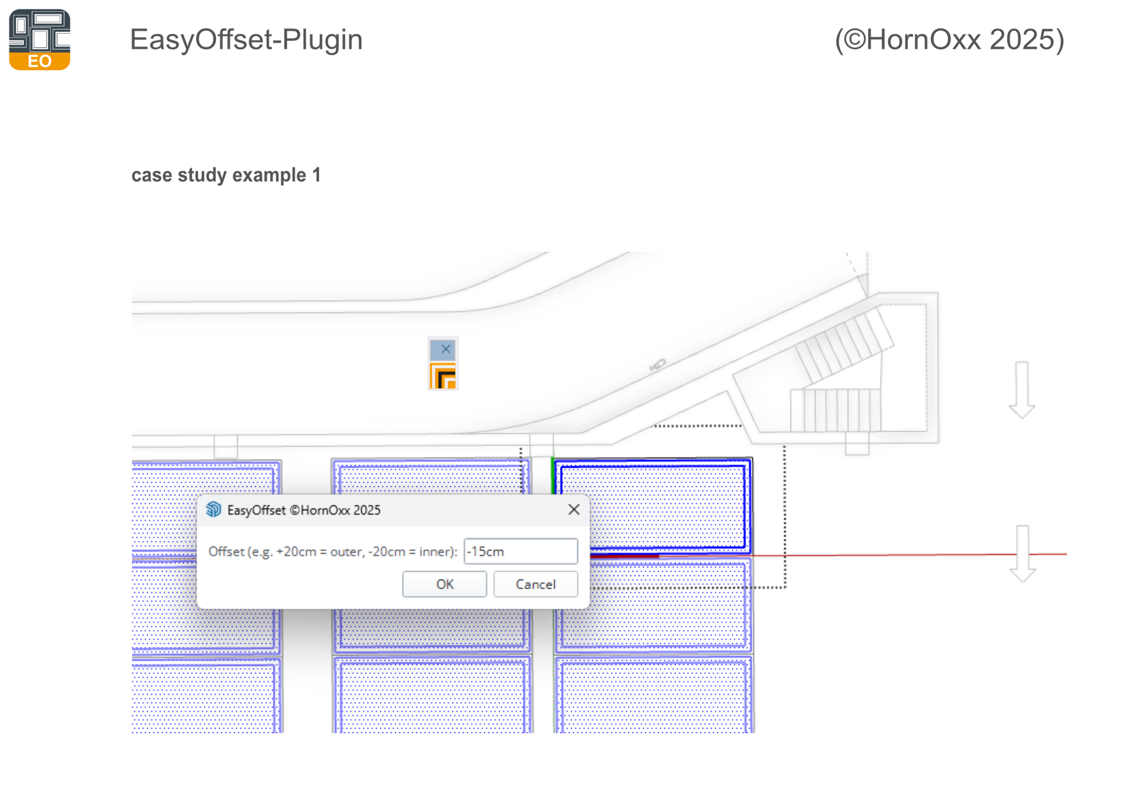Screen dimensions: 1137x804
Task: Click the Offset label text in the dialog
Action: coord(333,552)
